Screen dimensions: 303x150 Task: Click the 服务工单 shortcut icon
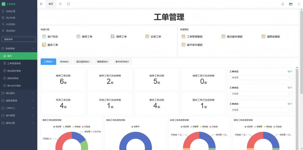44,45
